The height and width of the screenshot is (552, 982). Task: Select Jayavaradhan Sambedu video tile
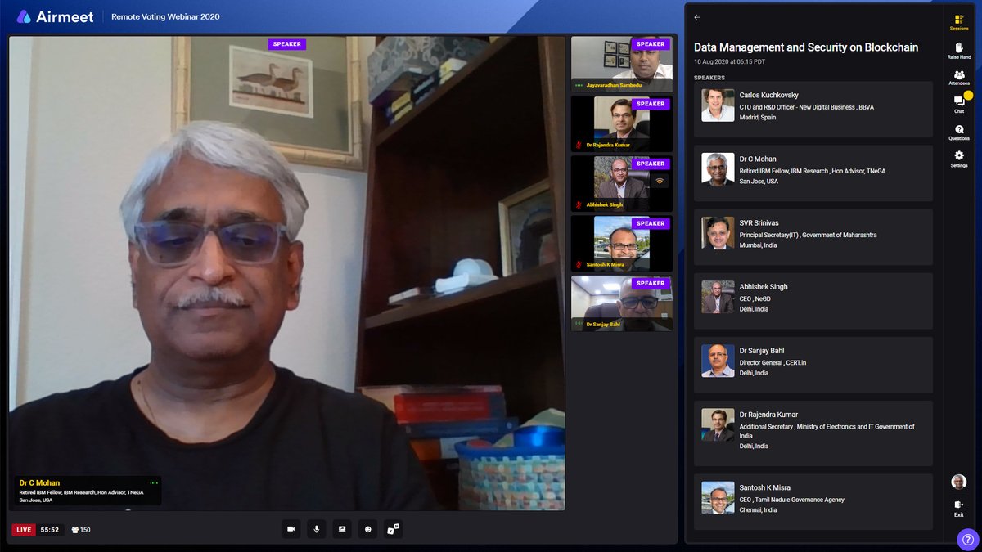(622, 63)
